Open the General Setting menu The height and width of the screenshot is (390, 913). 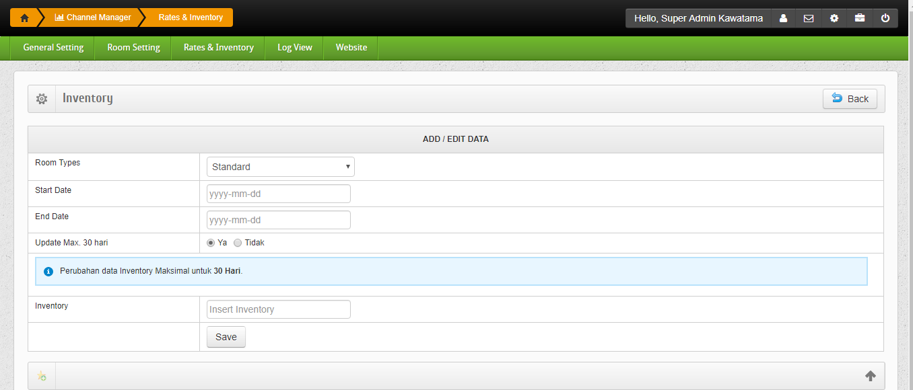pyautogui.click(x=53, y=48)
